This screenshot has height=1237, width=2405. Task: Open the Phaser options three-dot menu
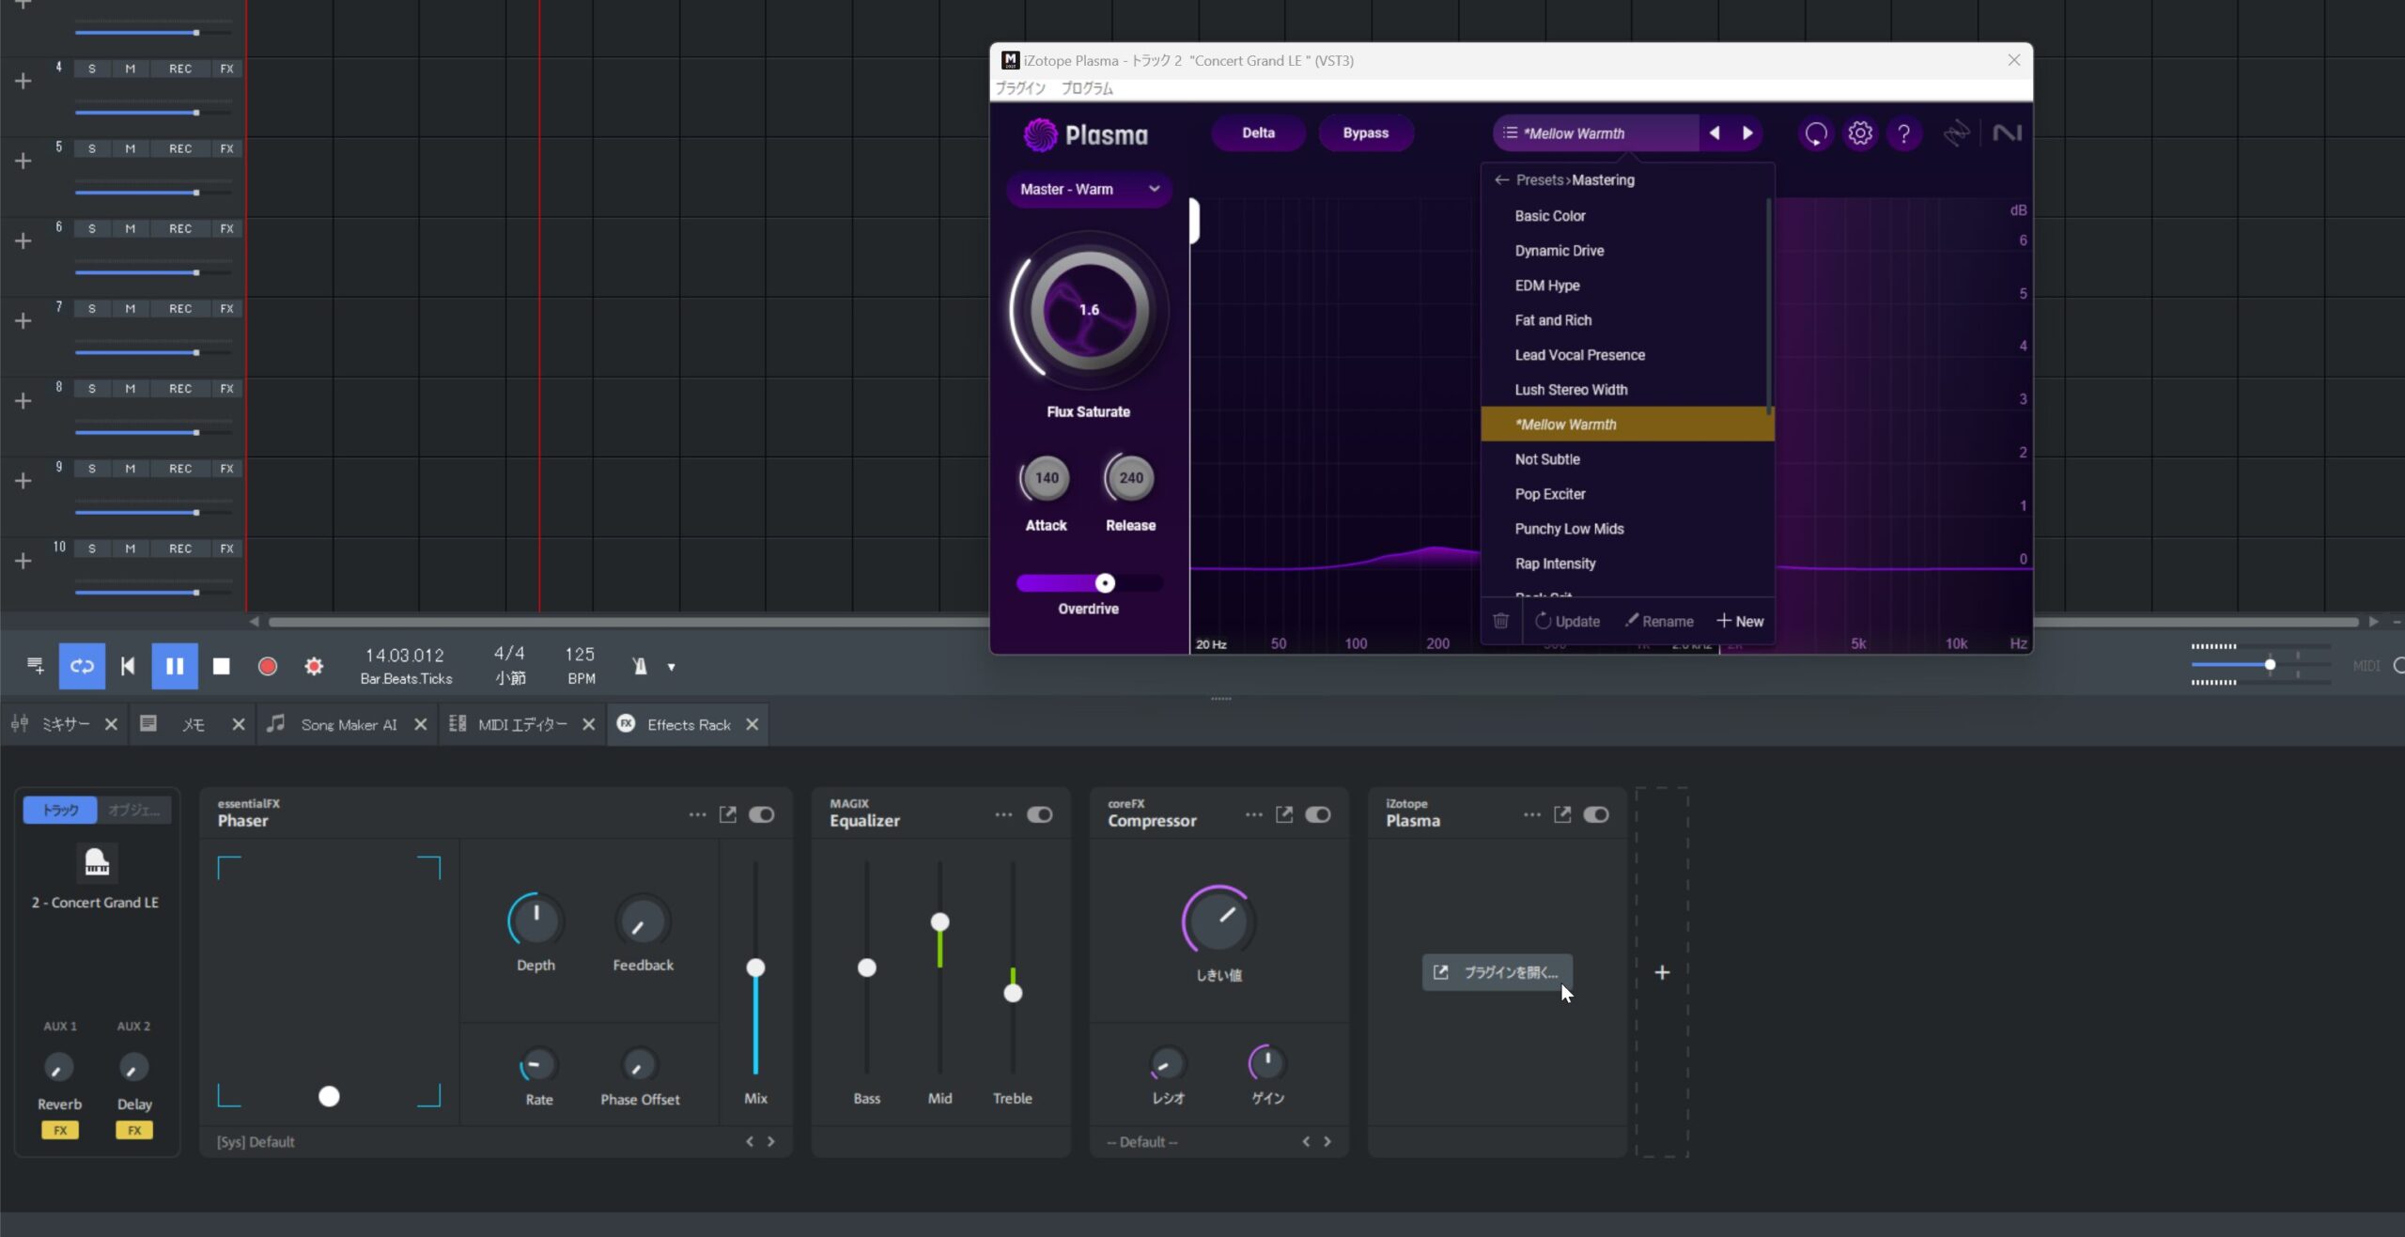point(697,814)
